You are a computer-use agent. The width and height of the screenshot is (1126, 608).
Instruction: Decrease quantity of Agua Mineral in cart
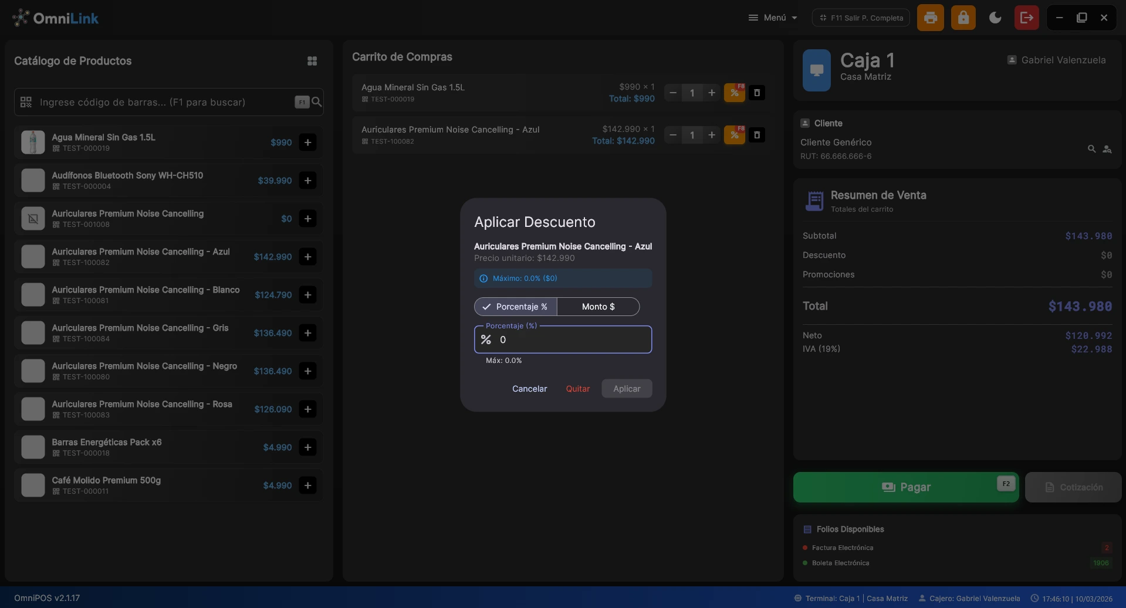(673, 93)
